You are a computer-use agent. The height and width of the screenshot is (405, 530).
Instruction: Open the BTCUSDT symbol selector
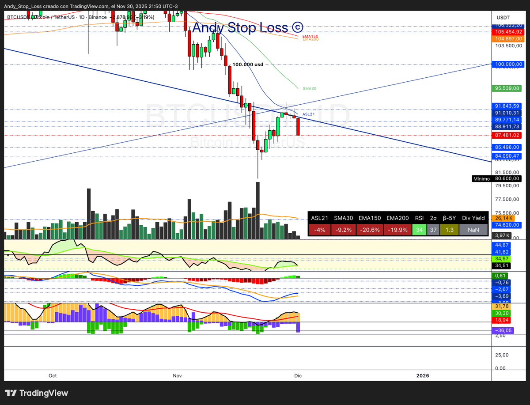pyautogui.click(x=18, y=17)
